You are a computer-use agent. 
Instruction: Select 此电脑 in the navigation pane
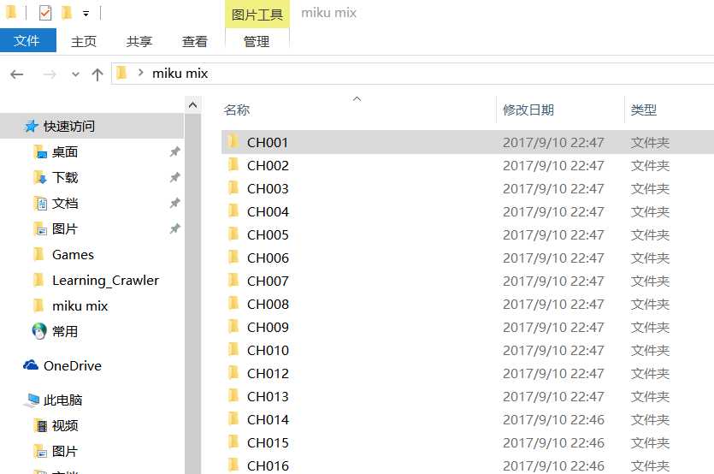click(62, 400)
